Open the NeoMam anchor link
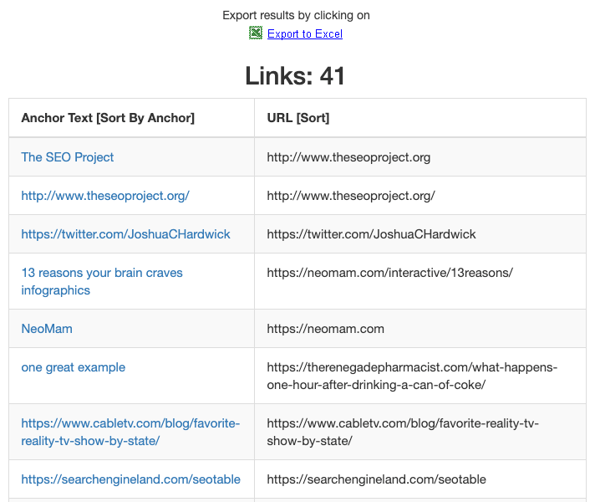The height and width of the screenshot is (502, 595). coord(47,329)
